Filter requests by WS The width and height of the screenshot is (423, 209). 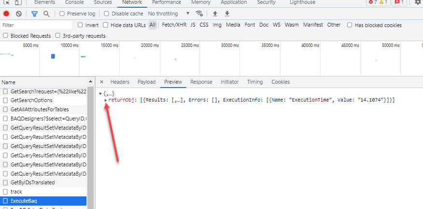click(277, 25)
